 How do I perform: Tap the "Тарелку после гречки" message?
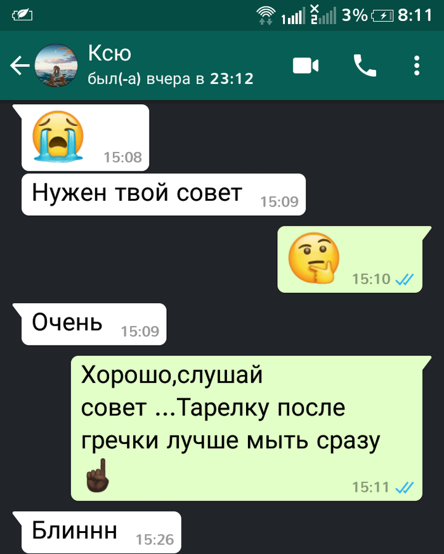pos(247,428)
